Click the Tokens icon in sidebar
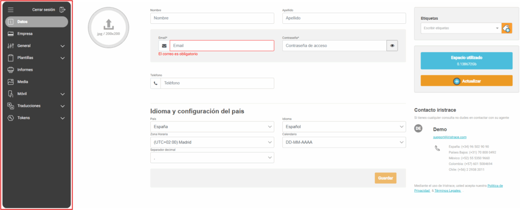This screenshot has width=520, height=210. click(x=11, y=118)
